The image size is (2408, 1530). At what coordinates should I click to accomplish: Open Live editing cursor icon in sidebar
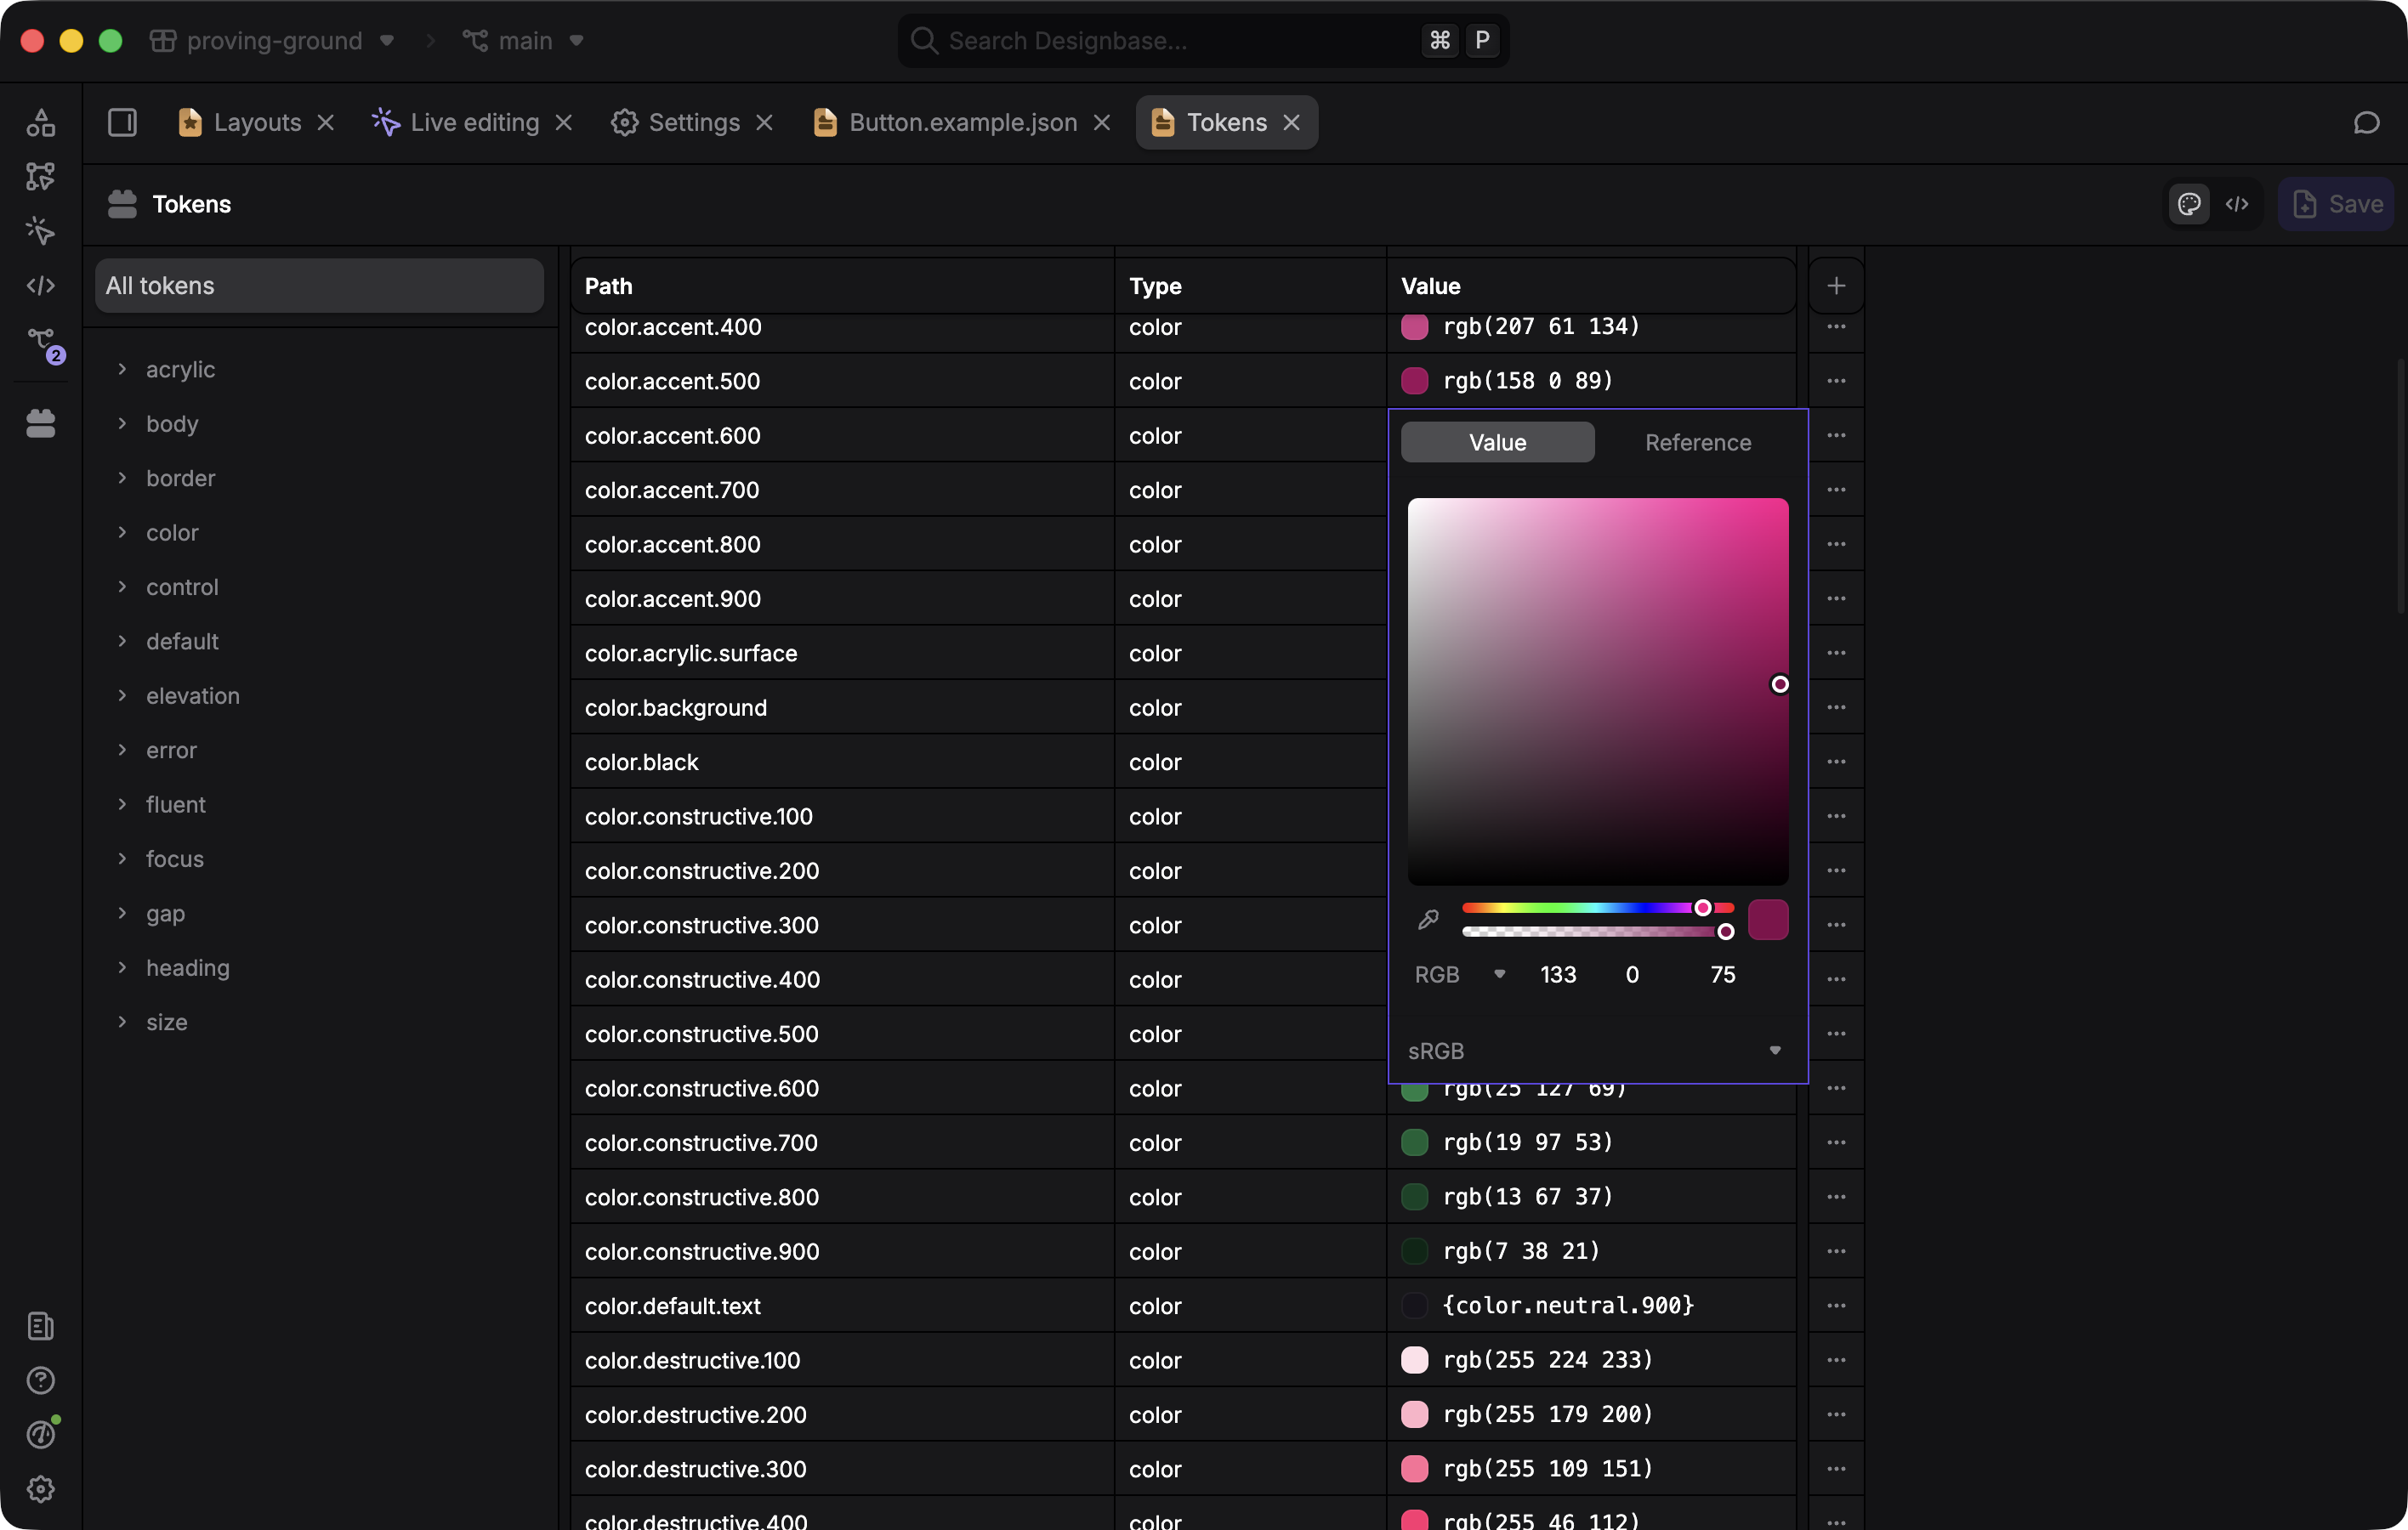(41, 231)
